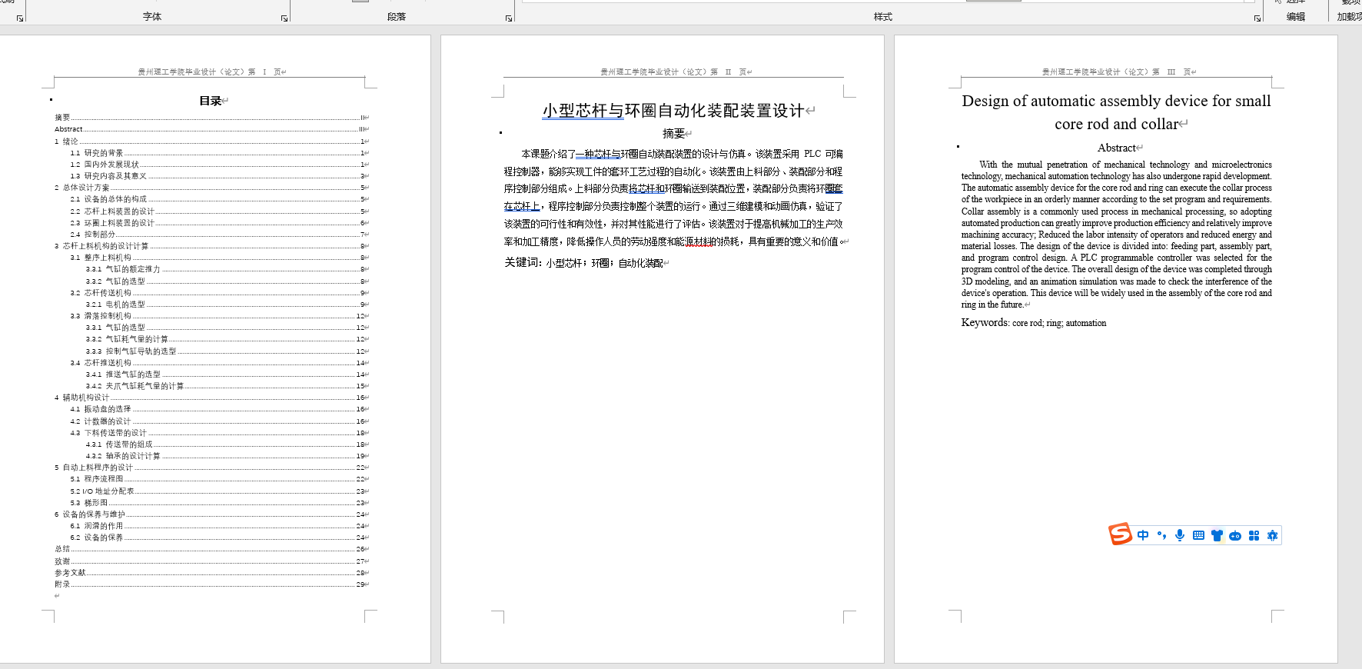1362x669 pixels.
Task: Open the Paragraph (段落) dialog launcher
Action: (509, 18)
